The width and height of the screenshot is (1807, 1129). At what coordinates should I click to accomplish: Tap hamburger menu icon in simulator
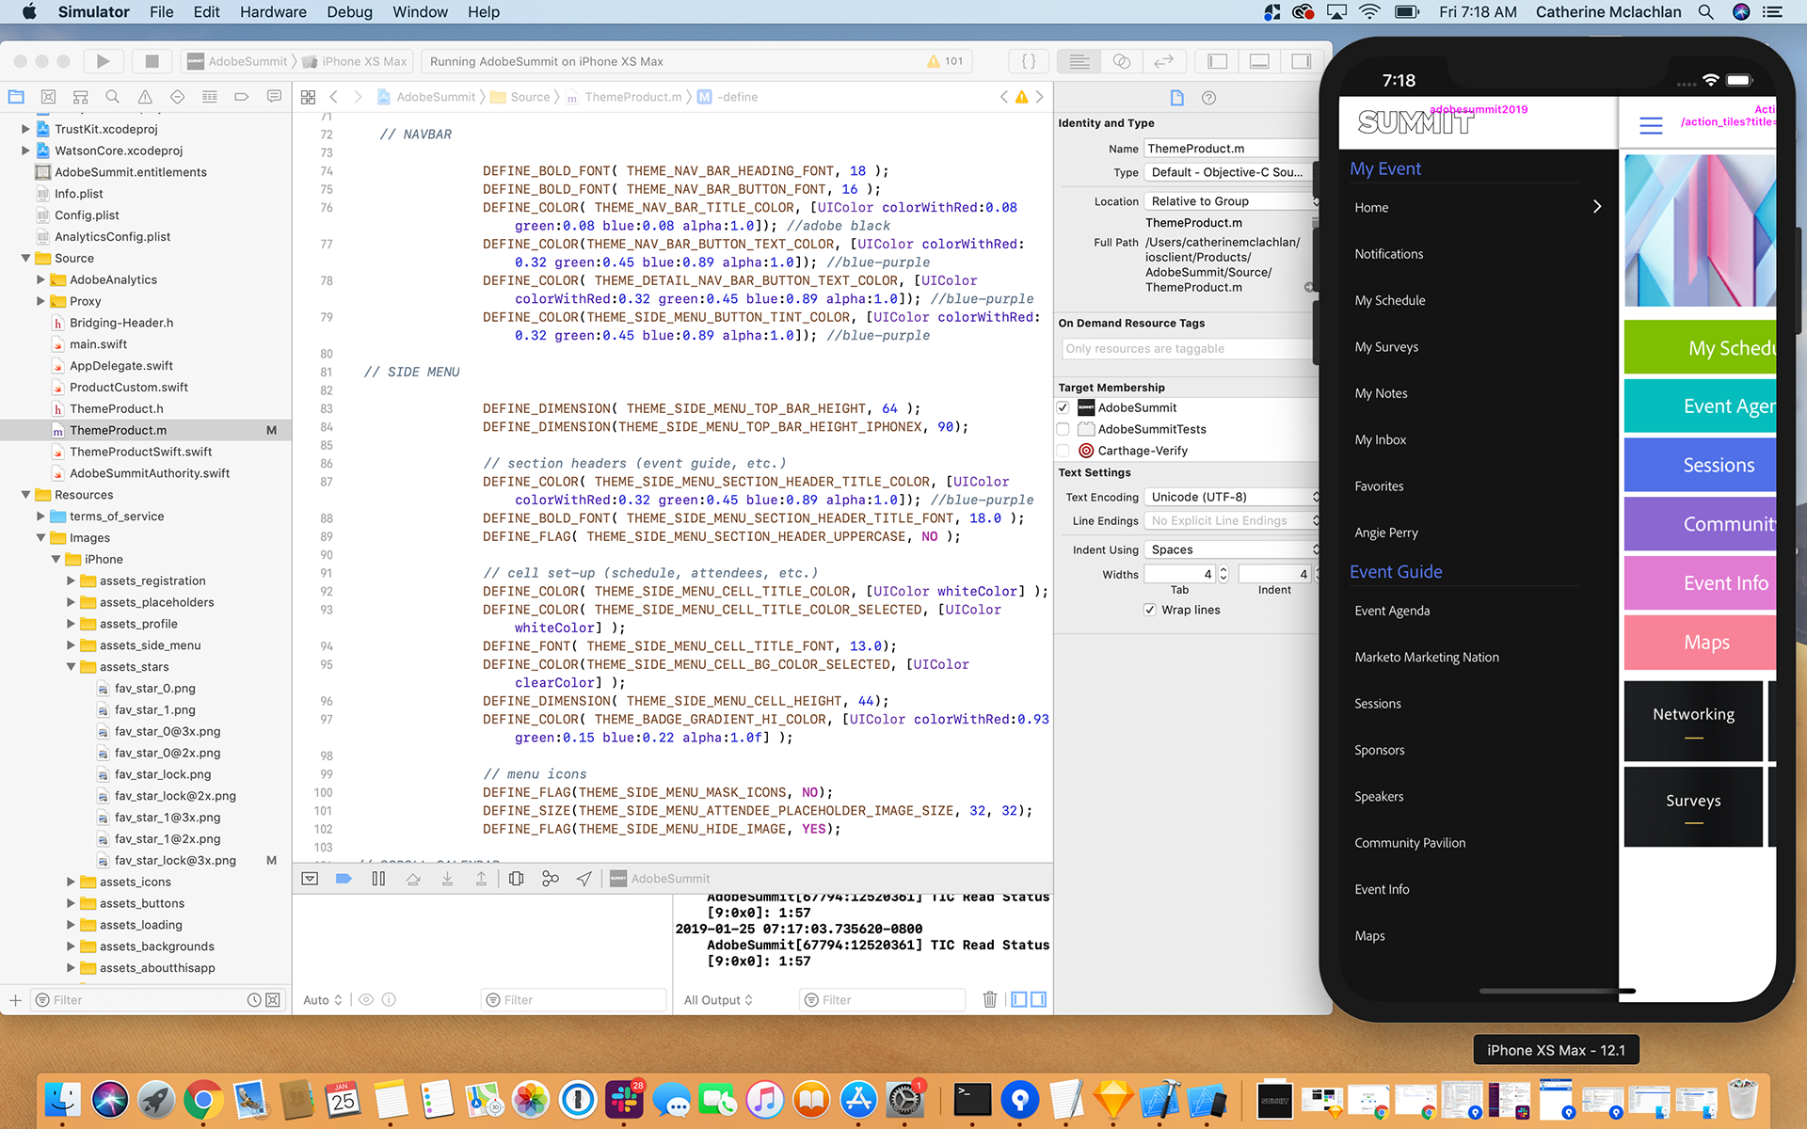(x=1651, y=125)
